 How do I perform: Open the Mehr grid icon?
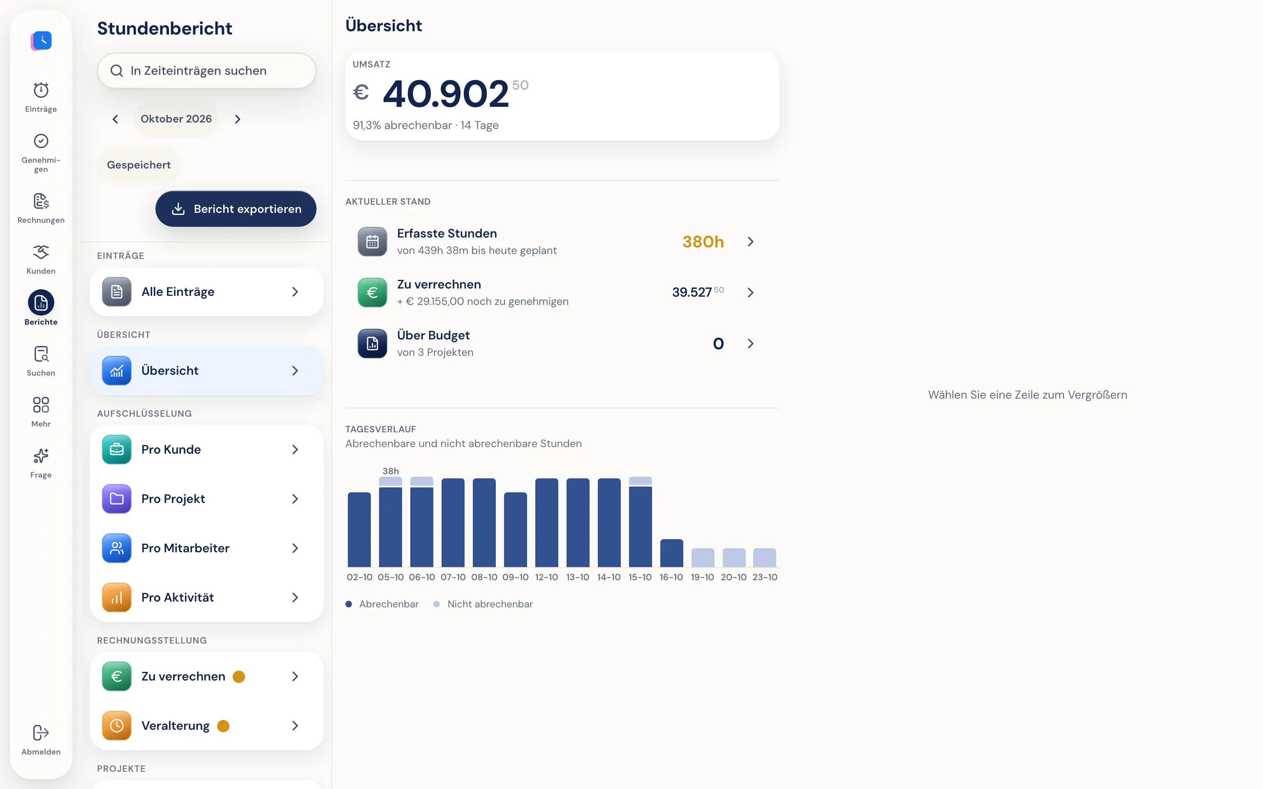click(41, 405)
